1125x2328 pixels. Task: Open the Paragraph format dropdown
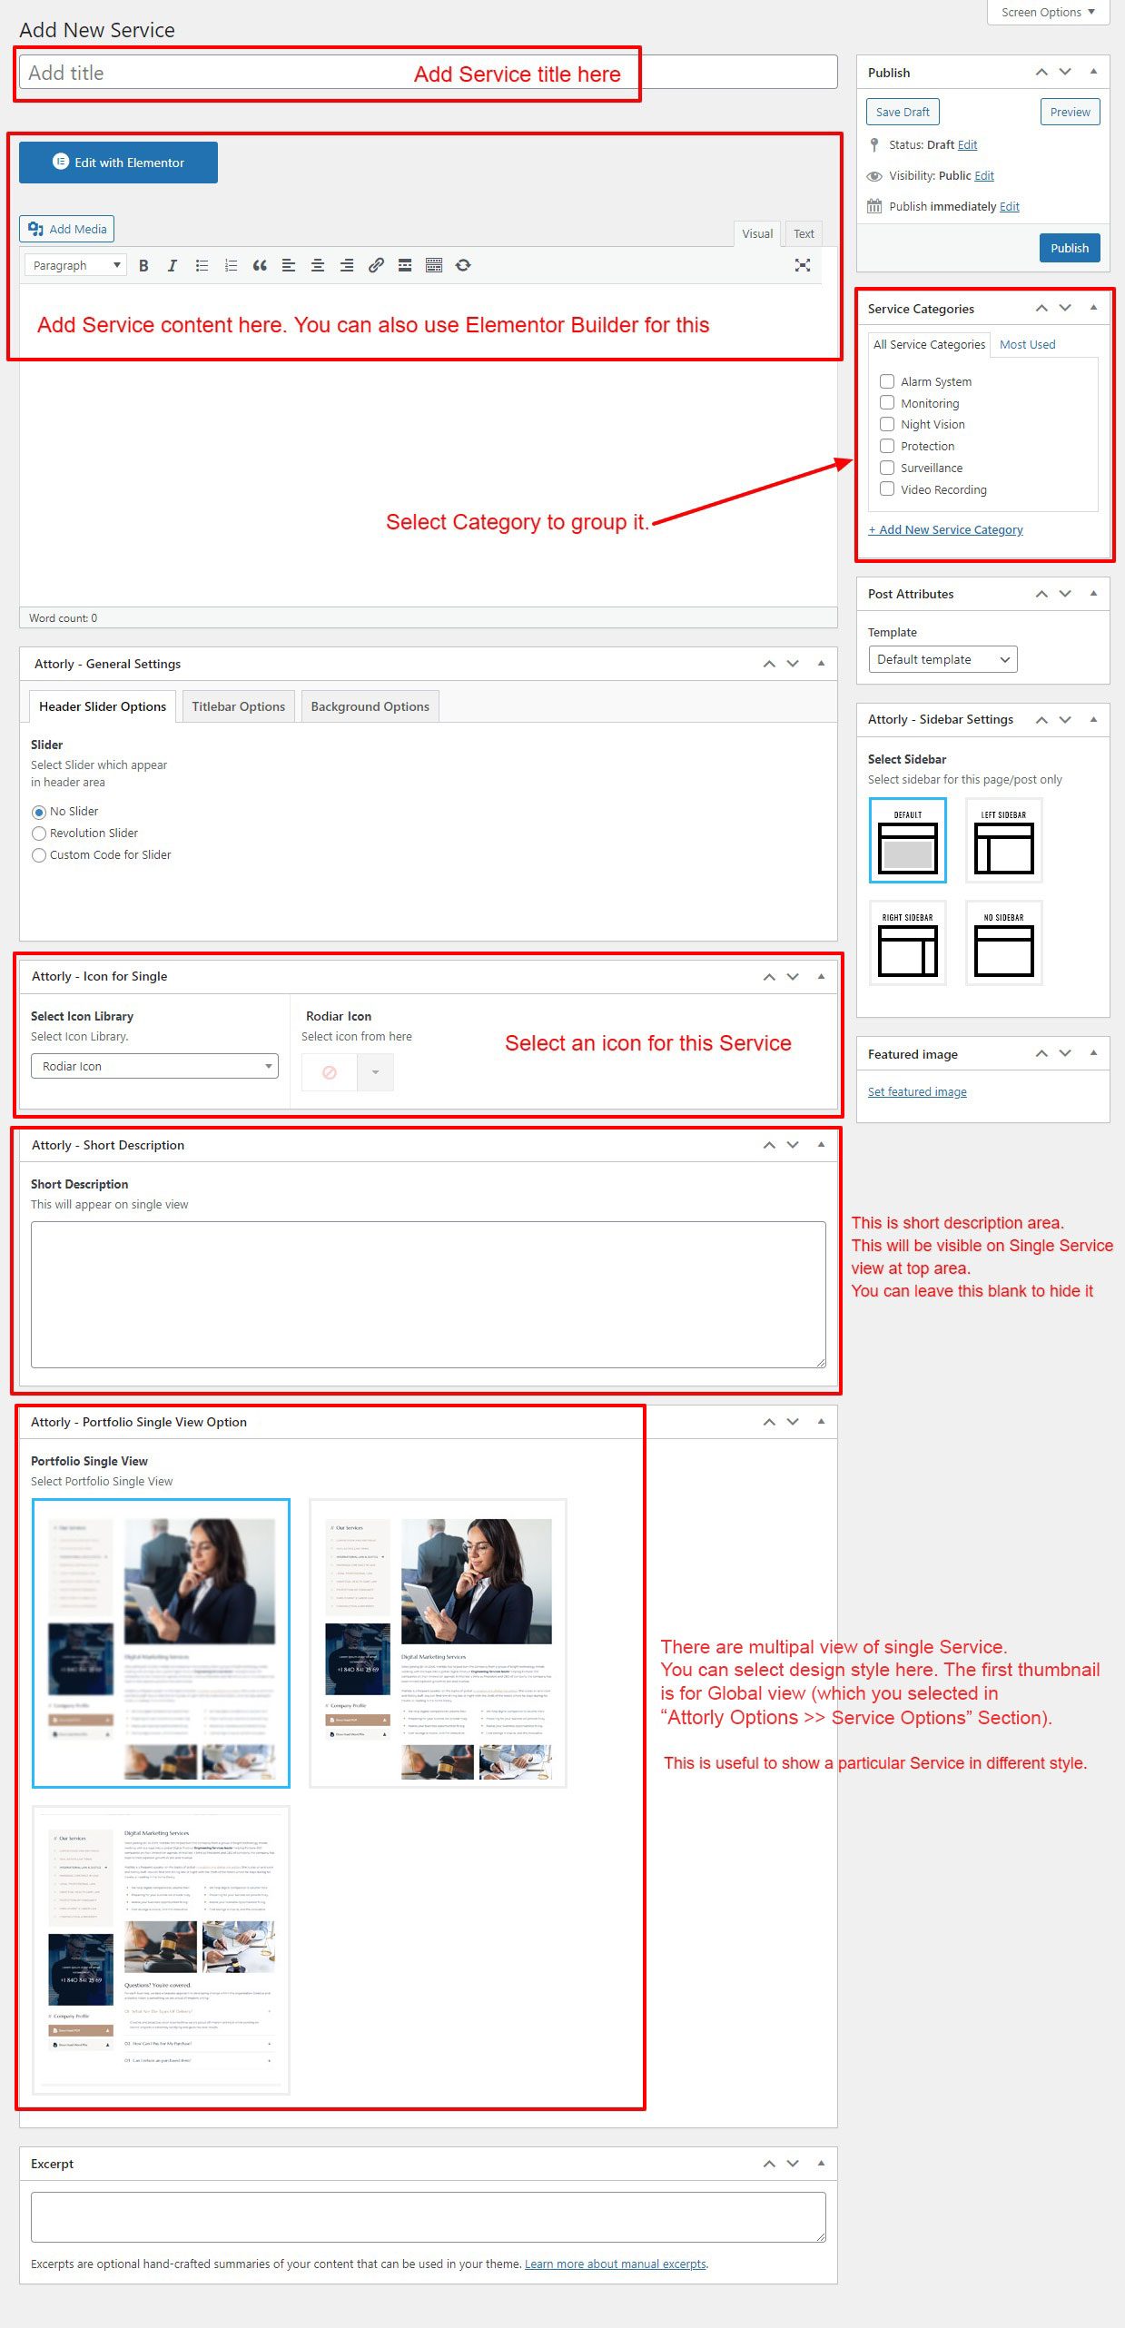[76, 265]
